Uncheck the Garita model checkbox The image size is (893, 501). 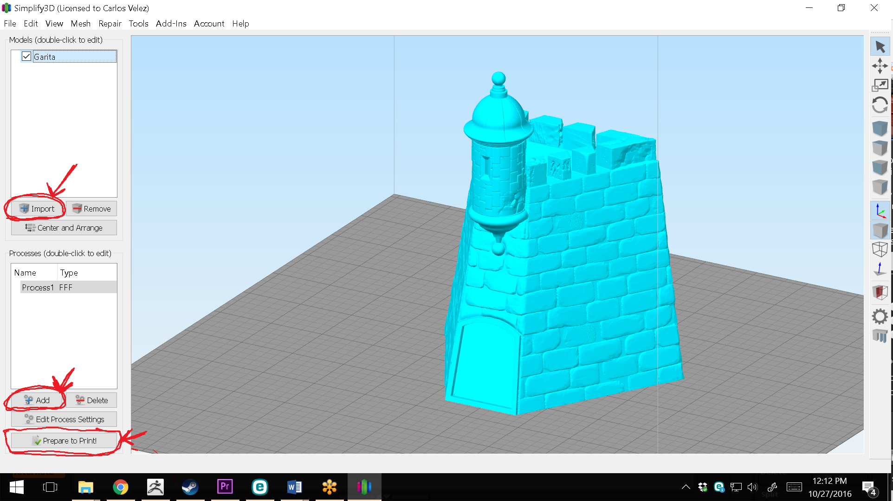pos(26,57)
